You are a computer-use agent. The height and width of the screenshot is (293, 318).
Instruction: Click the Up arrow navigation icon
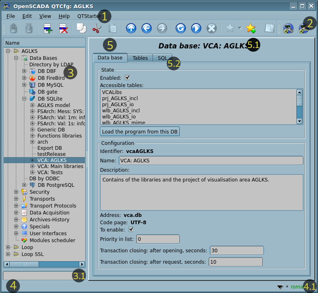point(131,28)
